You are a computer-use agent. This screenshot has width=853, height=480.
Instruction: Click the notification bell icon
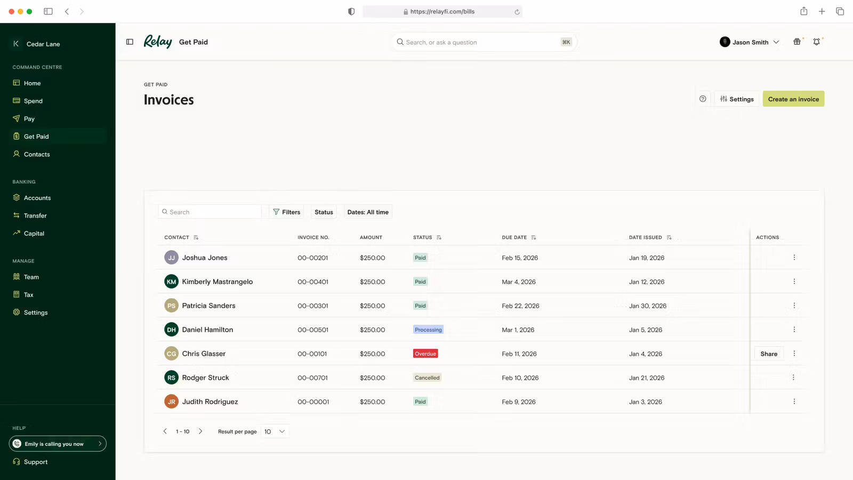pyautogui.click(x=816, y=42)
